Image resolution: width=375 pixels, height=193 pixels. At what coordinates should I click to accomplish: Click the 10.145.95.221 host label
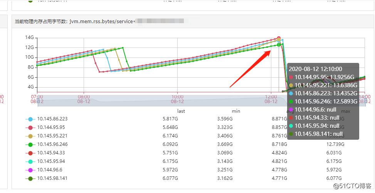(52, 136)
